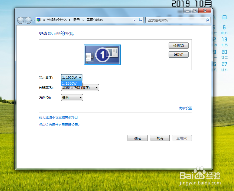Select monitor 1 preview thumbnail
Viewport: 234px width, 191px height.
102,55
